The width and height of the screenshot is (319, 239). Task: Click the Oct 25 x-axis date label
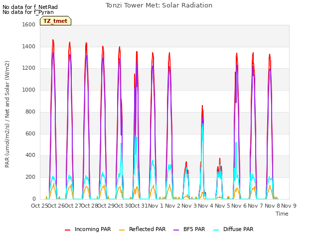(x=39, y=206)
